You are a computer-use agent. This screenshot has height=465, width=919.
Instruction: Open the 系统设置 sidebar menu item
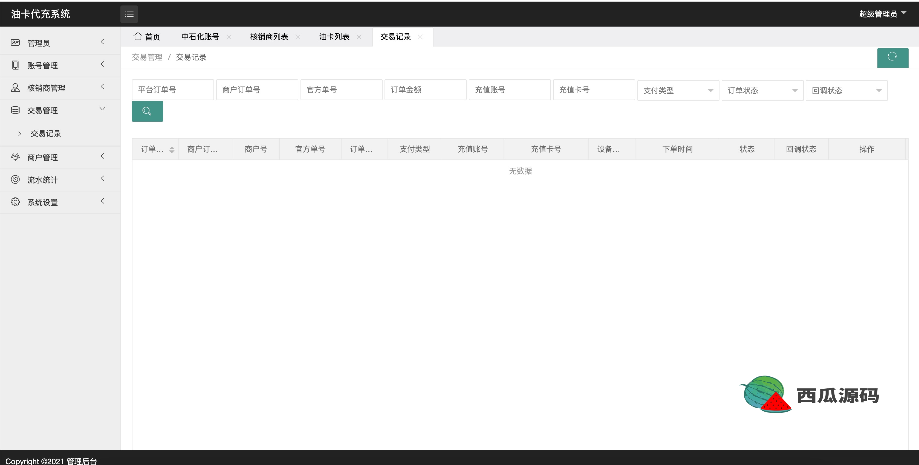[60, 202]
